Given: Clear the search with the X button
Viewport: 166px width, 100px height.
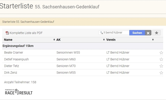Looking at the screenshot, I should tap(148, 33).
